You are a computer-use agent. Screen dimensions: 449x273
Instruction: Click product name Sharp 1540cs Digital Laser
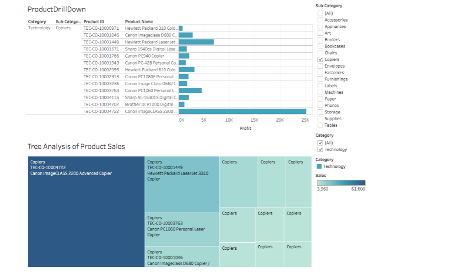151,49
